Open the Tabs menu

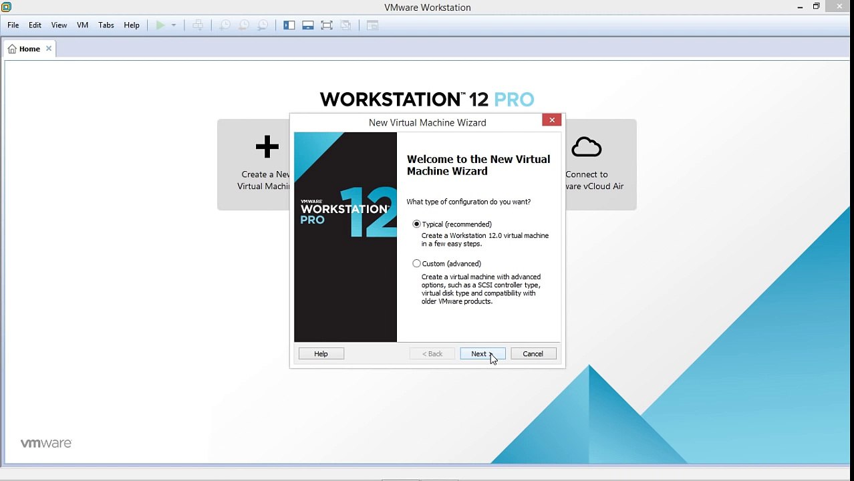pos(106,25)
